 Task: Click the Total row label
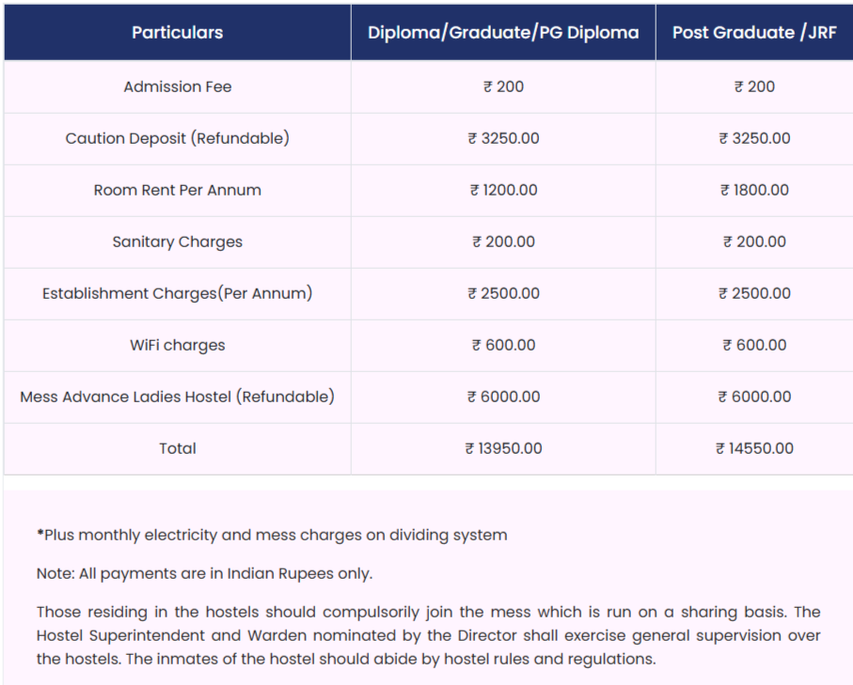pyautogui.click(x=177, y=448)
